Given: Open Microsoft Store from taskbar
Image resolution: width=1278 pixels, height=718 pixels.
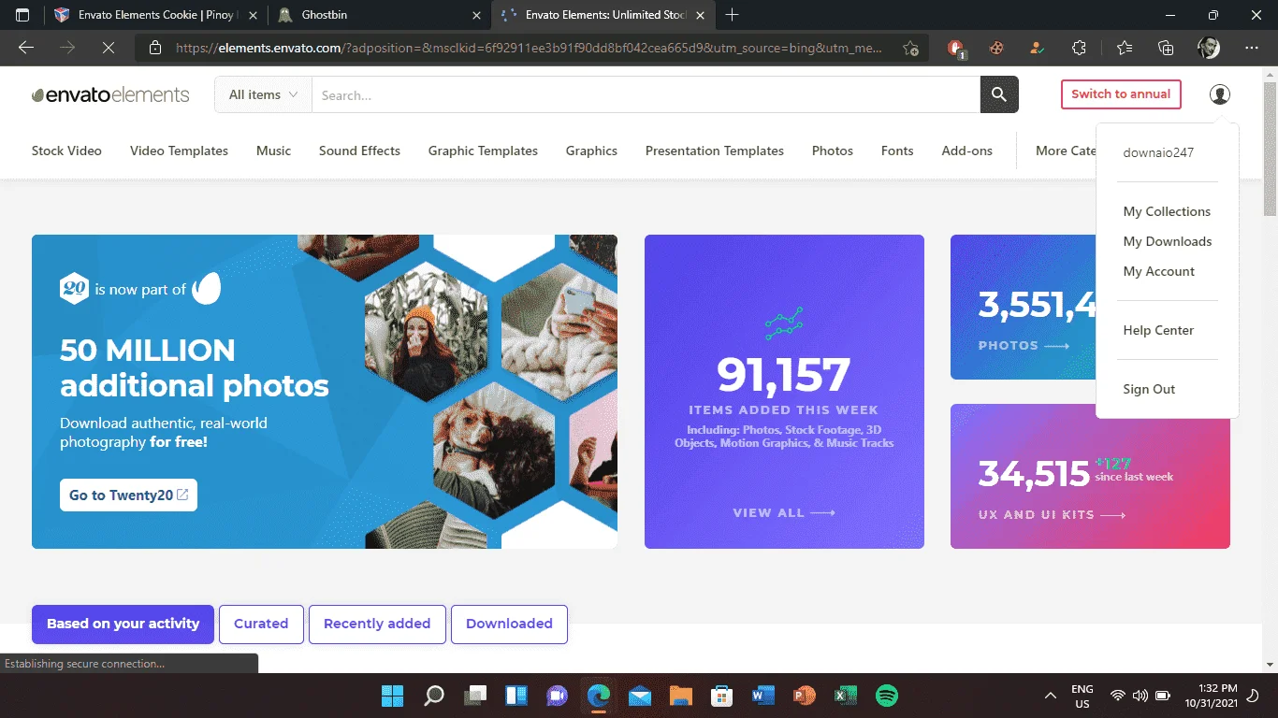Looking at the screenshot, I should (721, 696).
